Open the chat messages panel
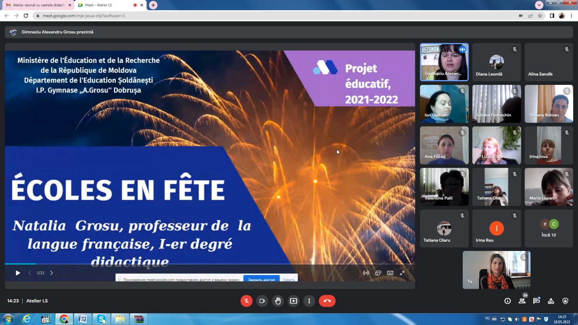 point(536,301)
